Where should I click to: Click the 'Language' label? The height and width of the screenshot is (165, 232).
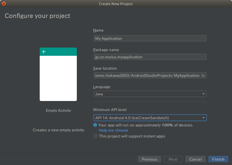[x=102, y=87]
